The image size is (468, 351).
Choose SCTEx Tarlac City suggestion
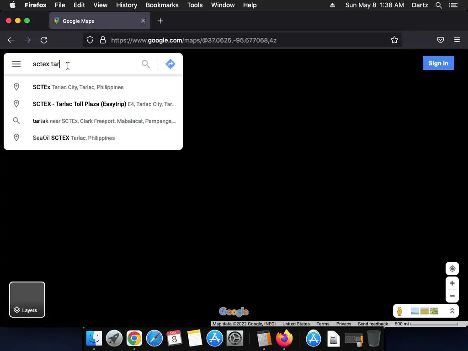(93, 87)
